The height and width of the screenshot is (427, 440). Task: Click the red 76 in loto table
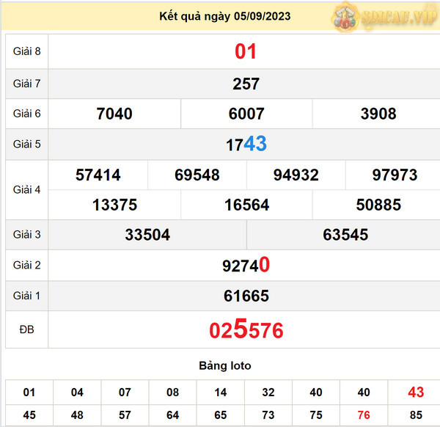click(364, 415)
